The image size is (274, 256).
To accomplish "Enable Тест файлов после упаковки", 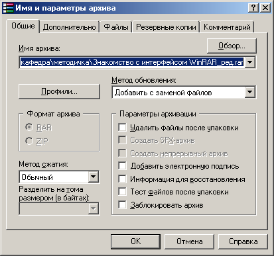I will [122, 192].
